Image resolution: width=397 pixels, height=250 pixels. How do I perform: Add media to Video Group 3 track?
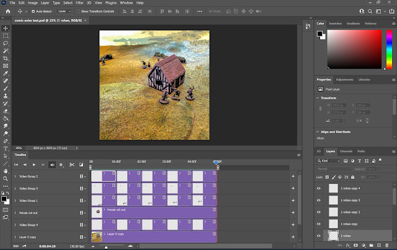tap(292, 188)
